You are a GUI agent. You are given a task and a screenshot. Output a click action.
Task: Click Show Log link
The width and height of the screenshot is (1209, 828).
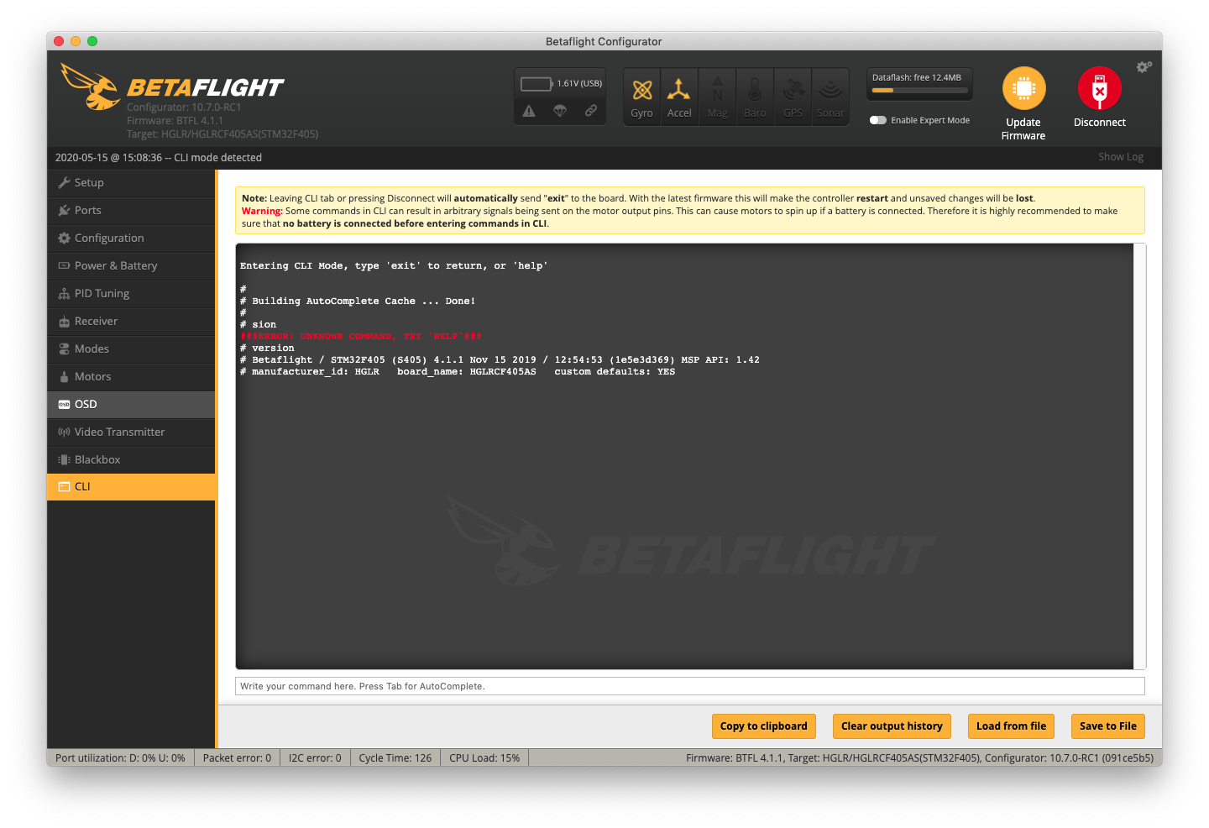(1121, 157)
